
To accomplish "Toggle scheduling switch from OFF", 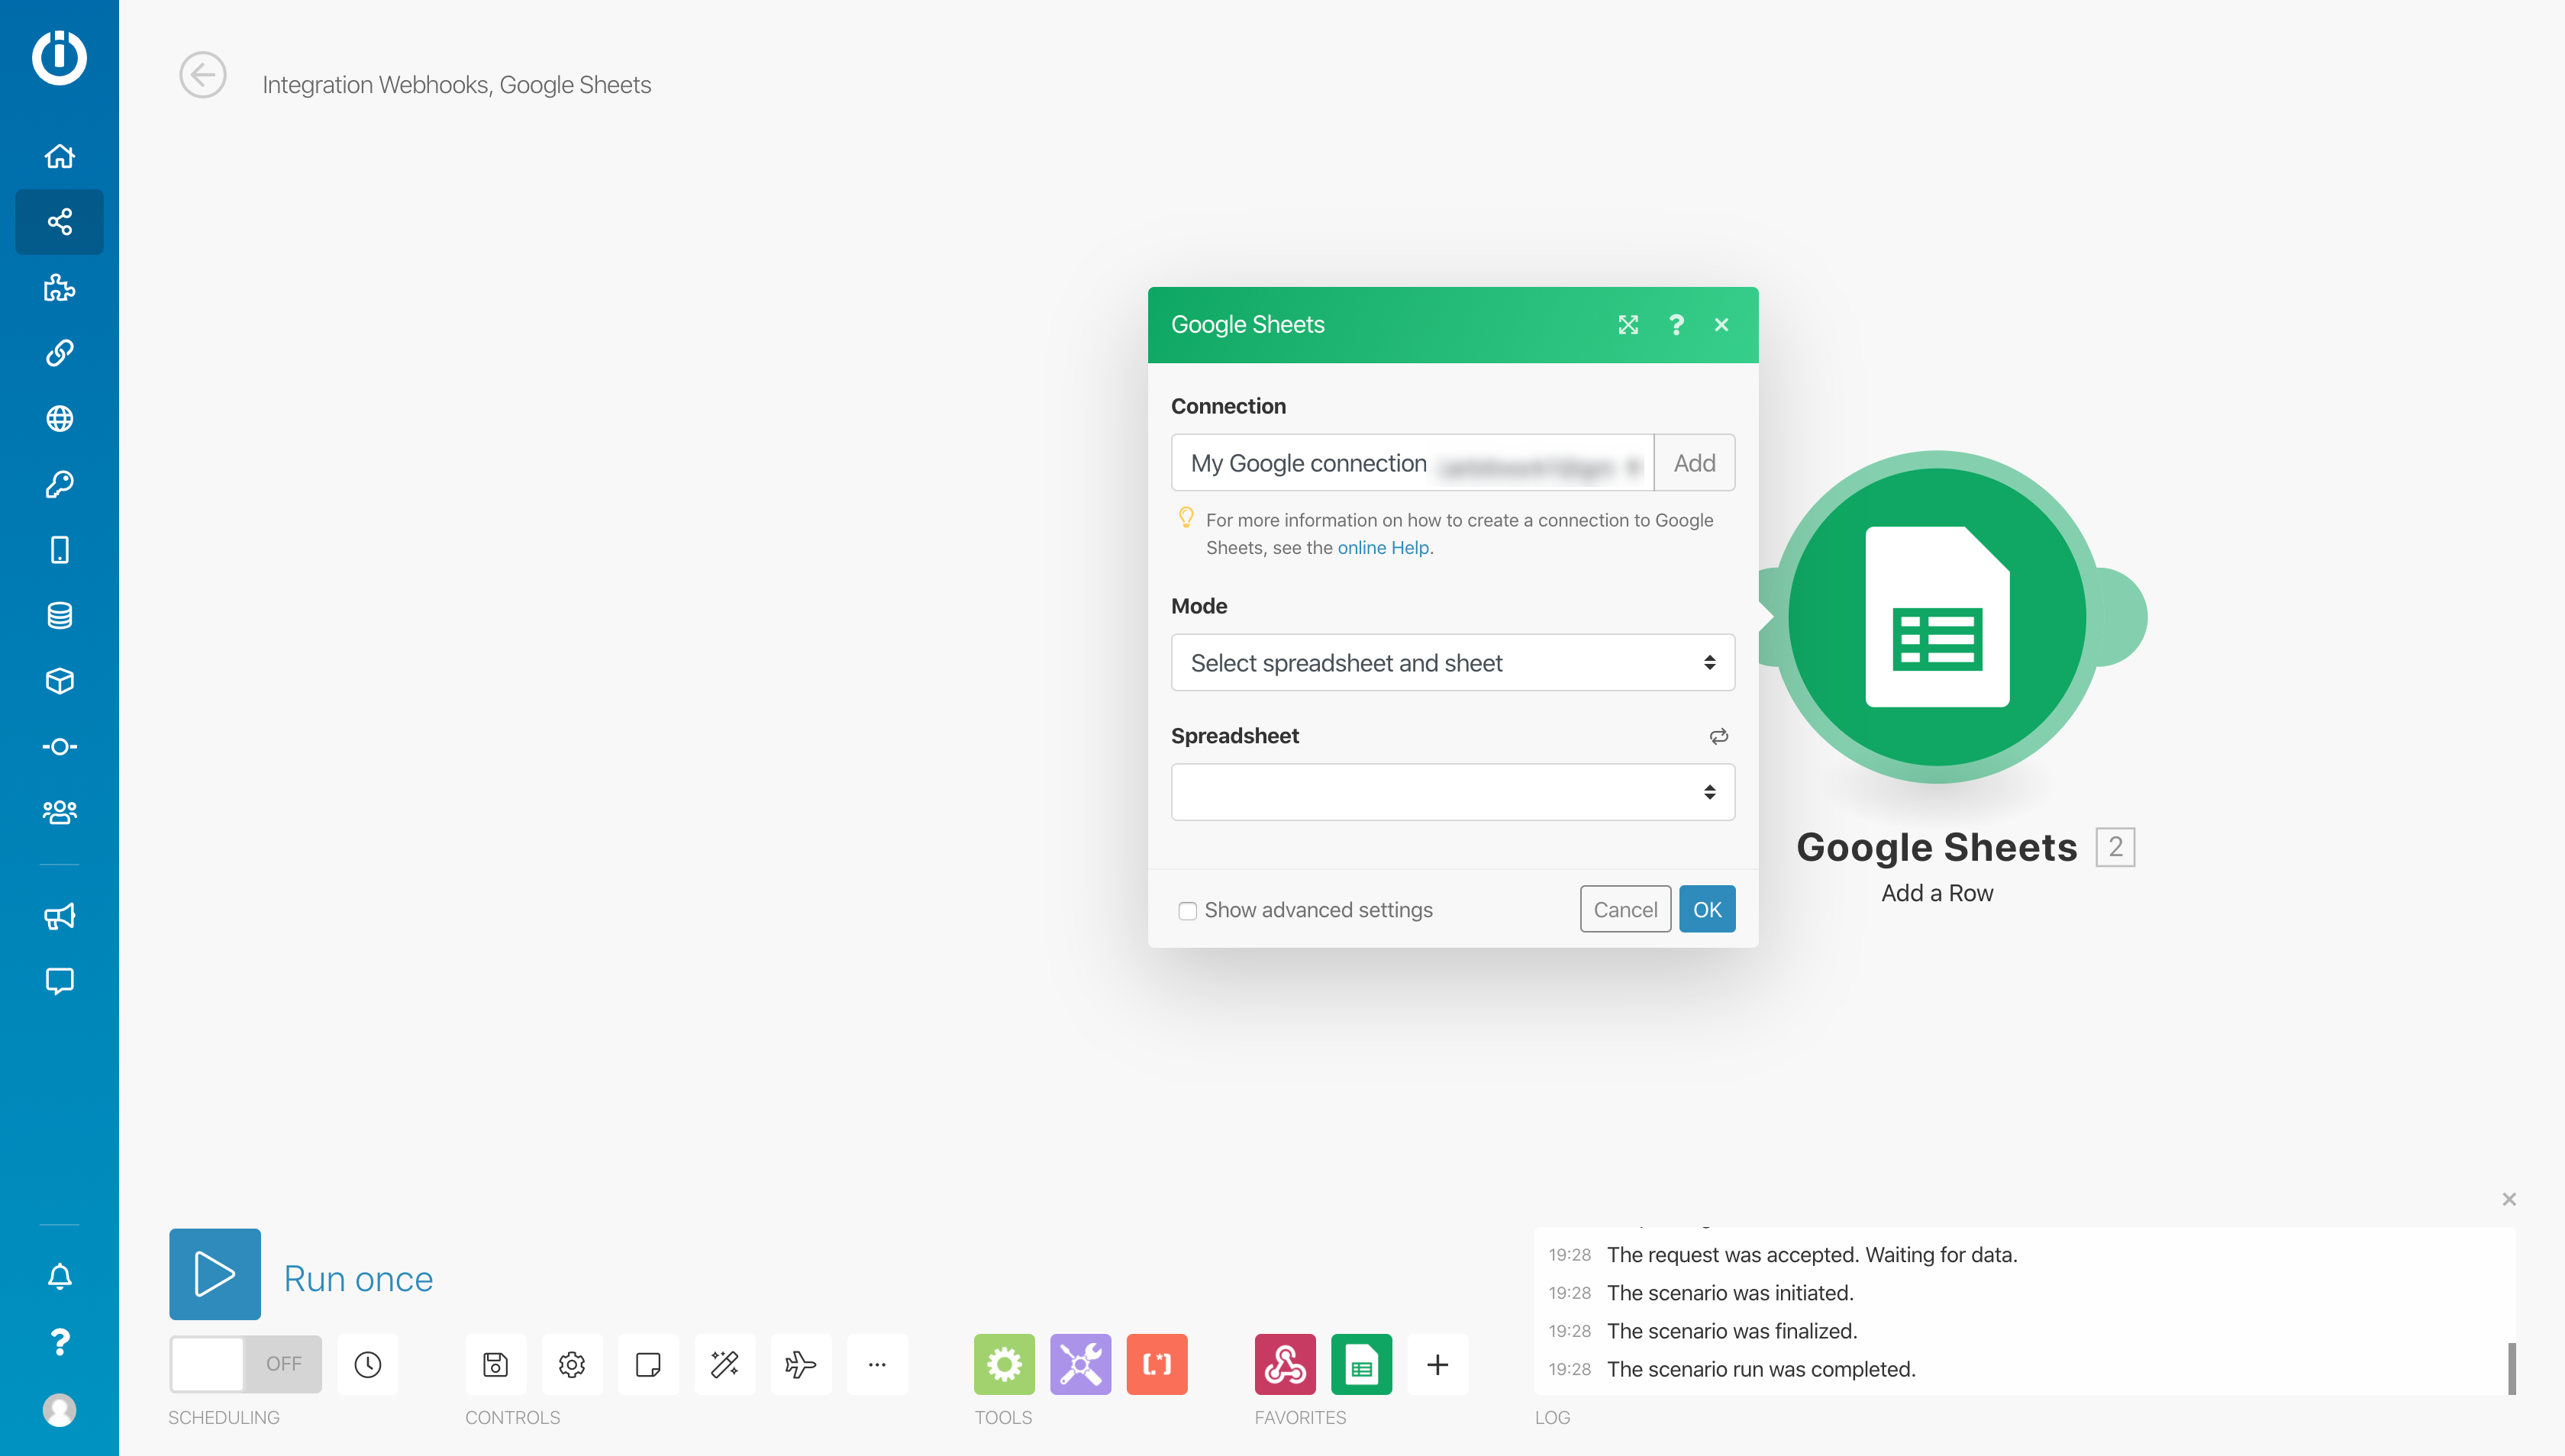I will [246, 1364].
